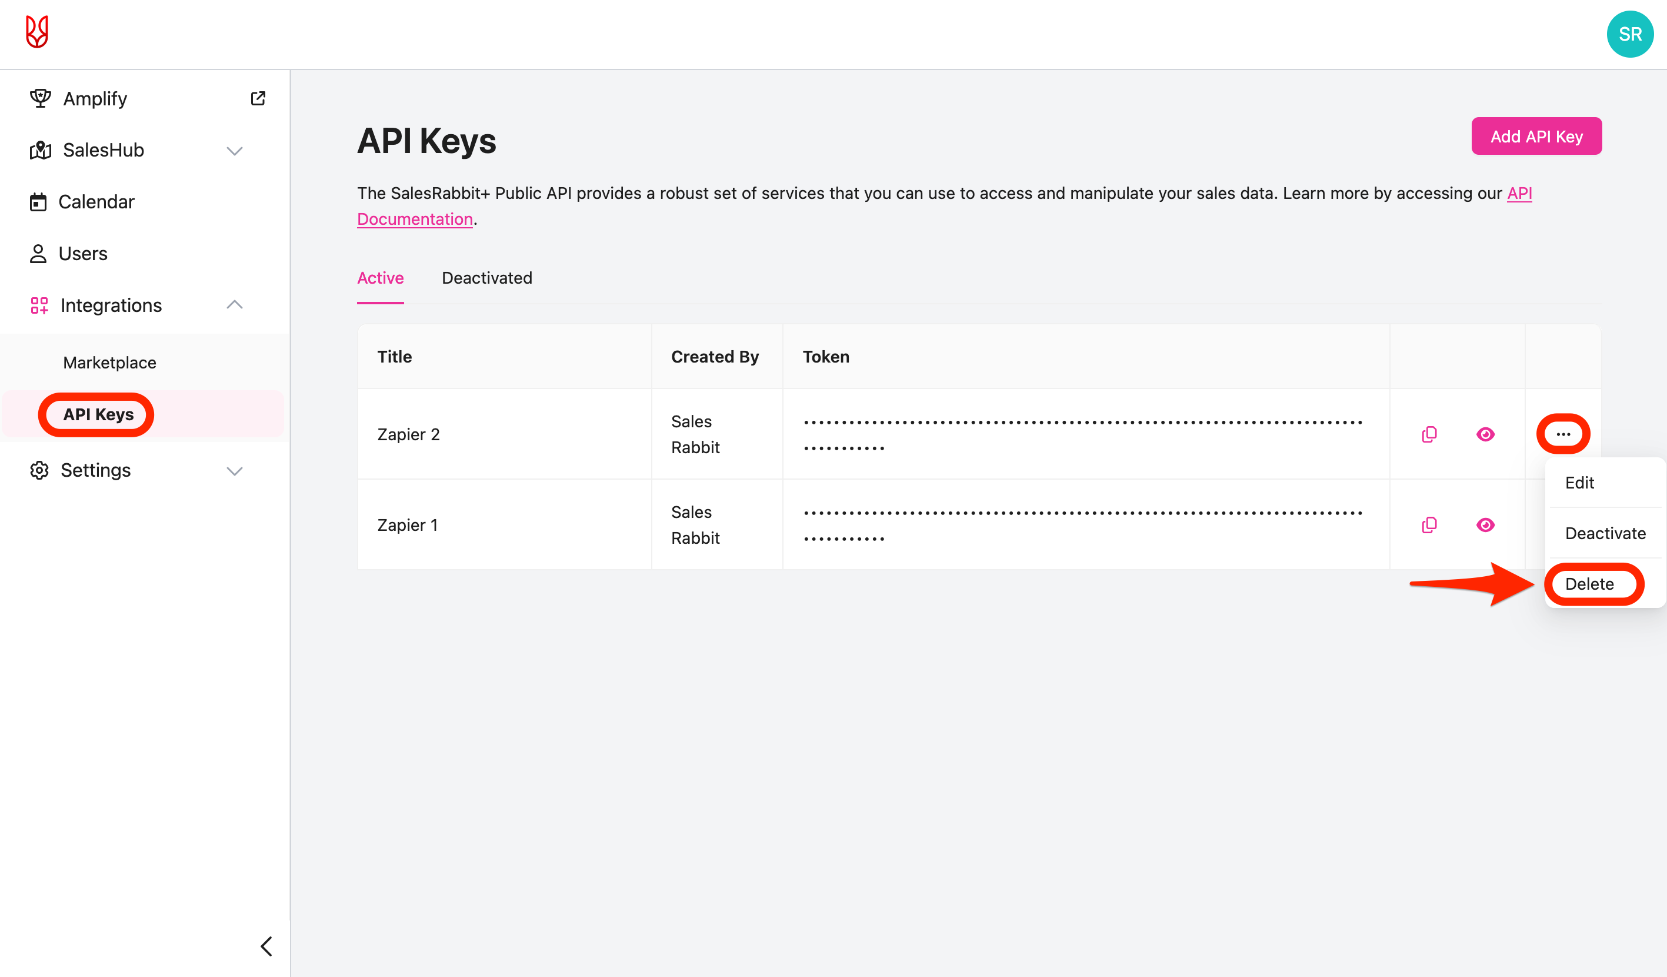The height and width of the screenshot is (977, 1667).
Task: Copy the Zapier 1 token
Action: (x=1429, y=525)
